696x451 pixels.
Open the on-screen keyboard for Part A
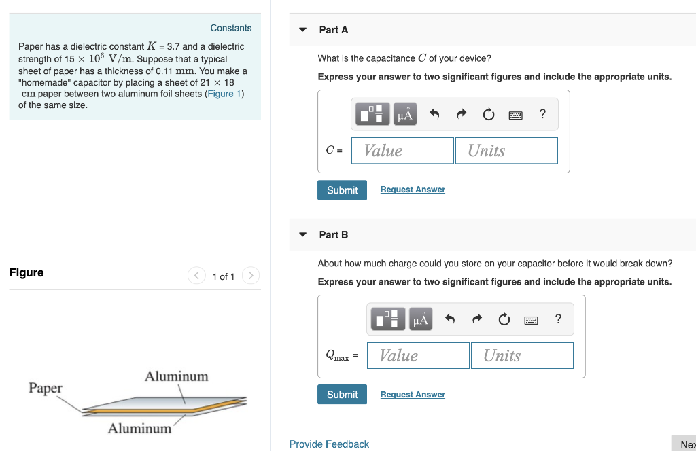pos(515,113)
